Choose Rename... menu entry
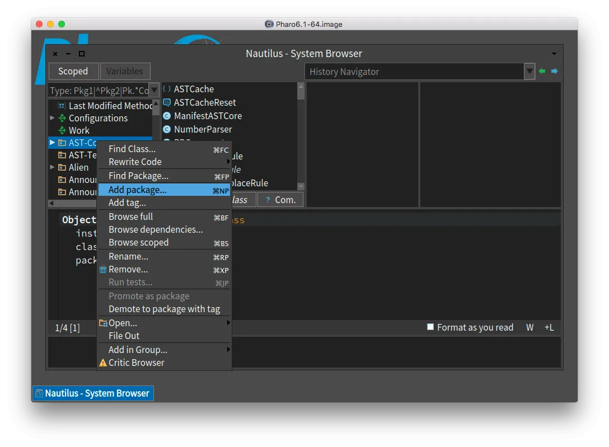609x447 pixels. 165,256
